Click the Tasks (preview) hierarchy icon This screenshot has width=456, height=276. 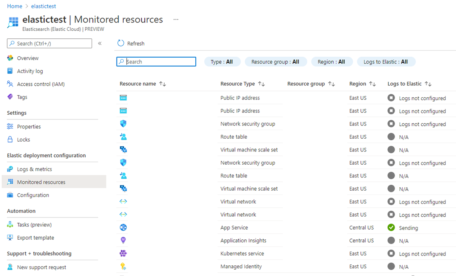pyautogui.click(x=10, y=224)
